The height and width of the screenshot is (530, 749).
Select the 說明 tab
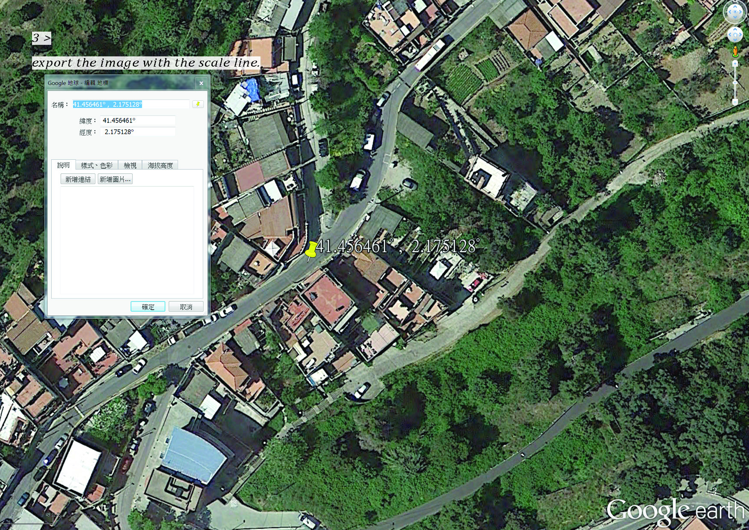coord(63,165)
